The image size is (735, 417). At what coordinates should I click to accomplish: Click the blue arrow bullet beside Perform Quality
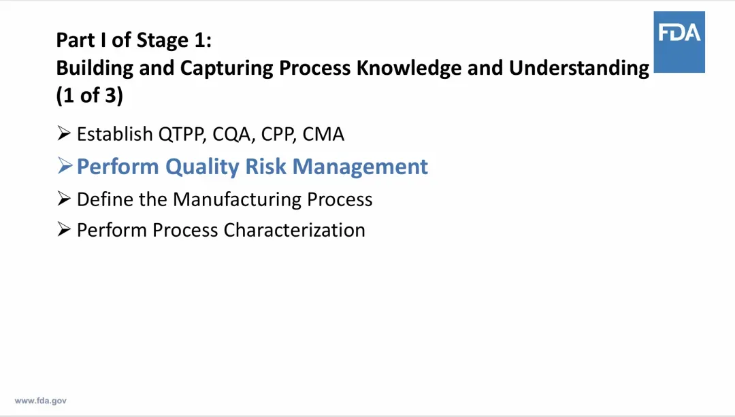65,166
